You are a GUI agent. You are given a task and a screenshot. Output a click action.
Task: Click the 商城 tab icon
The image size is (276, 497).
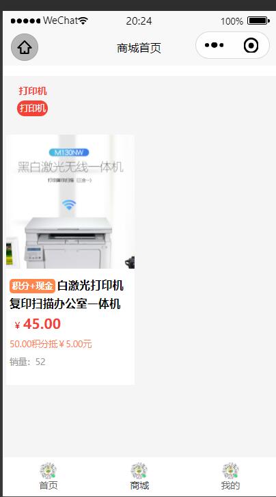pyautogui.click(x=139, y=470)
